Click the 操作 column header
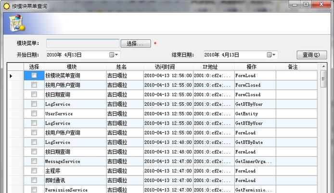The image size is (334, 193). [x=255, y=67]
